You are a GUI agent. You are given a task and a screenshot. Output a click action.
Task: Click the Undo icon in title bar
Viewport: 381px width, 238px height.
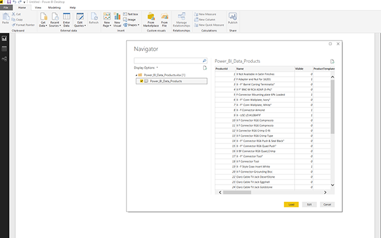coord(15,2)
